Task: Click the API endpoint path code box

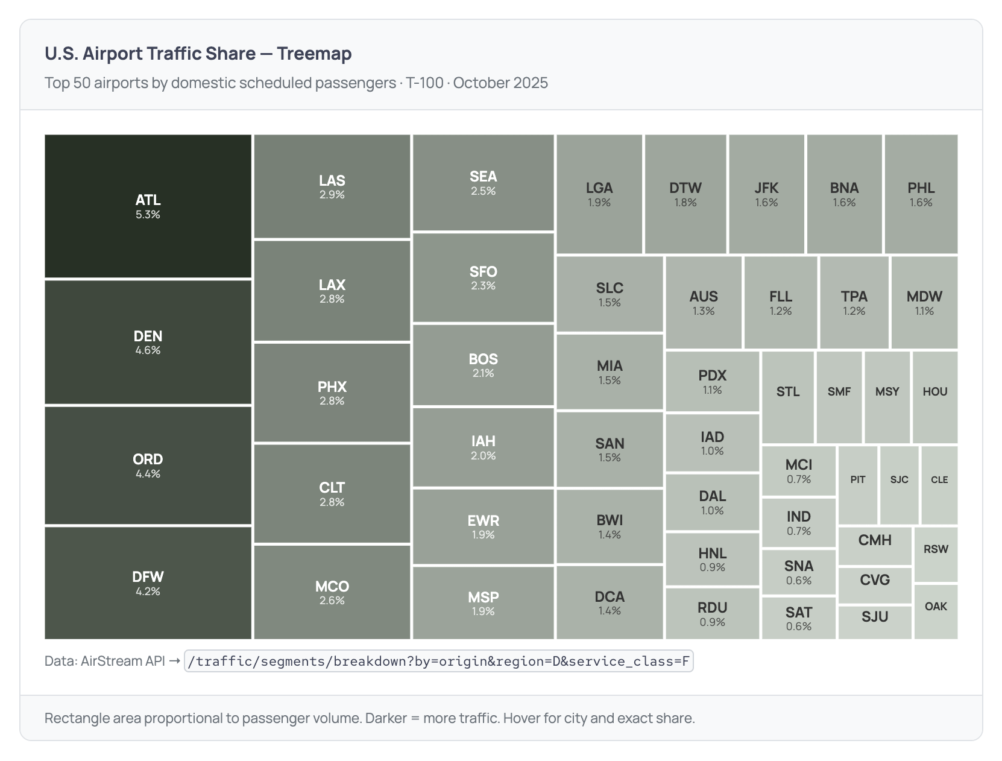Action: [x=438, y=662]
